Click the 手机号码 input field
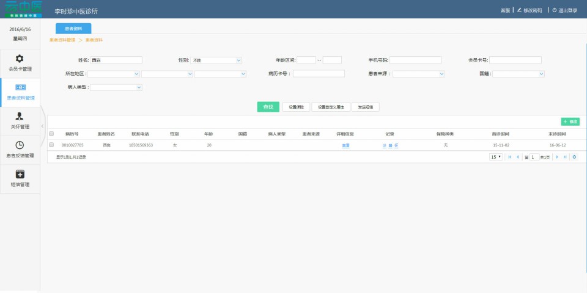 [415, 60]
